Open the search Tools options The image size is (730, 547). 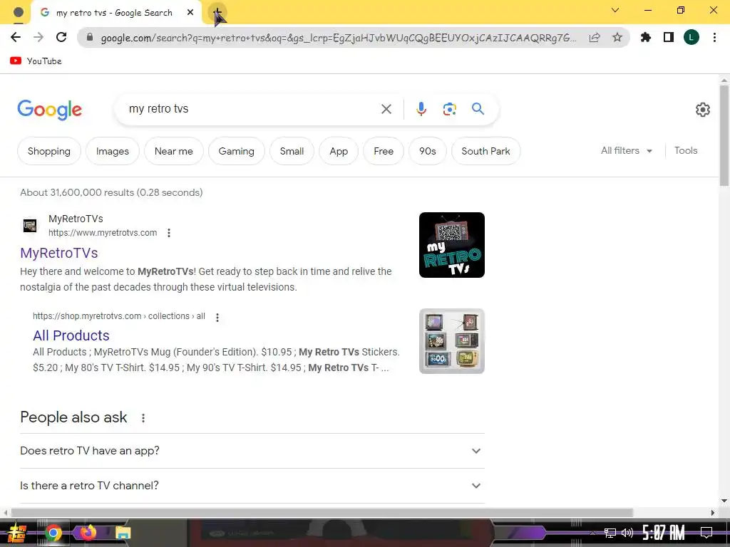point(686,151)
